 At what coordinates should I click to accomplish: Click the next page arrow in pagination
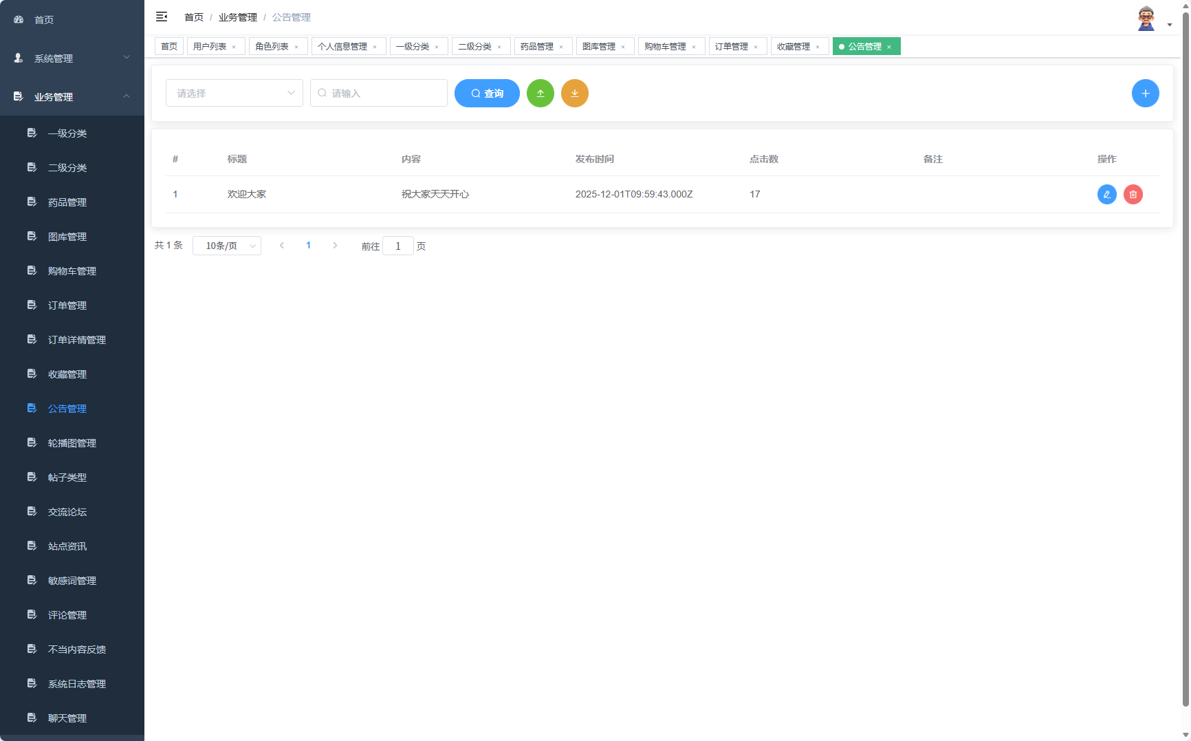pos(335,245)
